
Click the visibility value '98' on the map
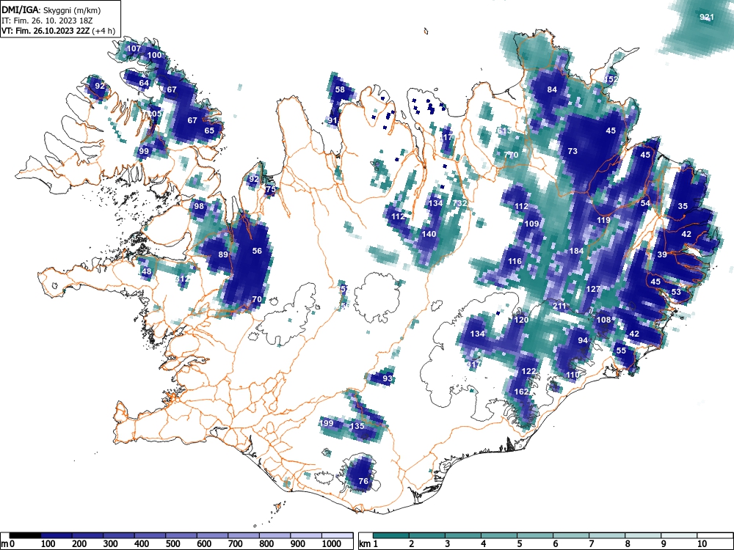point(199,206)
